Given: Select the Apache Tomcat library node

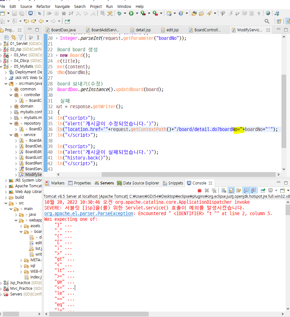Looking at the screenshot, I should 25,186.
